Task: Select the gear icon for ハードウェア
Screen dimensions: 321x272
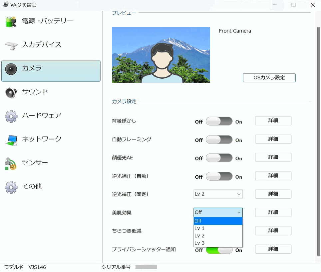Action: click(11, 116)
